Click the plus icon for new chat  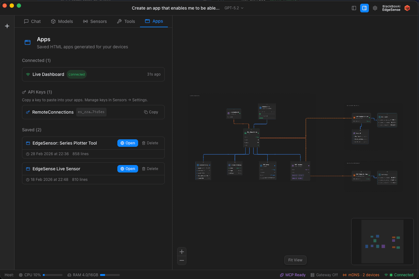(x=7, y=26)
